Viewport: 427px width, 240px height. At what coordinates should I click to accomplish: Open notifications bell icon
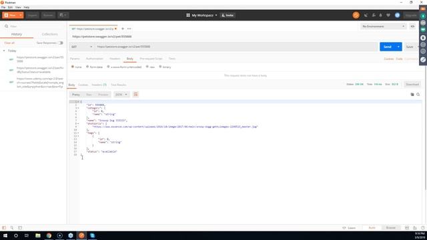click(381, 15)
